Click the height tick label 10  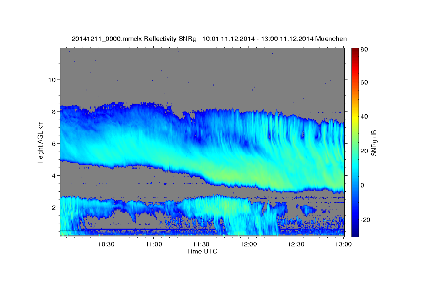[51, 80]
